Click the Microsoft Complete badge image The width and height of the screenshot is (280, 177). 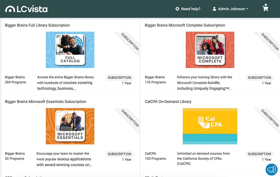click(210, 50)
